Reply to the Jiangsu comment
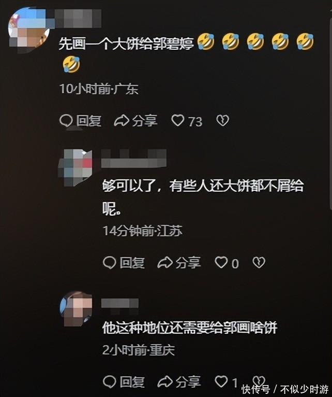 (124, 263)
